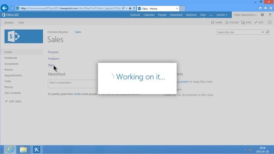Open the Progress link
This screenshot has height=154, width=274.
click(x=53, y=52)
